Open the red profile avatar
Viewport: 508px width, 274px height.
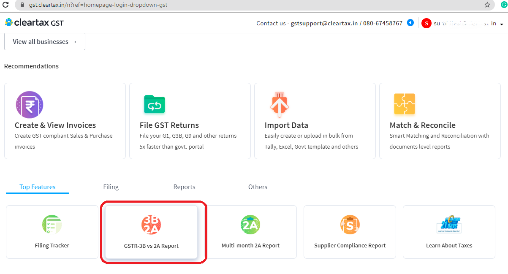(426, 23)
